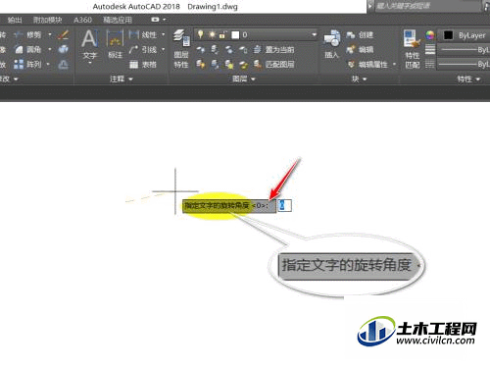The height and width of the screenshot is (368, 490).
Task: Click Create (创建) block button
Action: pyautogui.click(x=360, y=34)
